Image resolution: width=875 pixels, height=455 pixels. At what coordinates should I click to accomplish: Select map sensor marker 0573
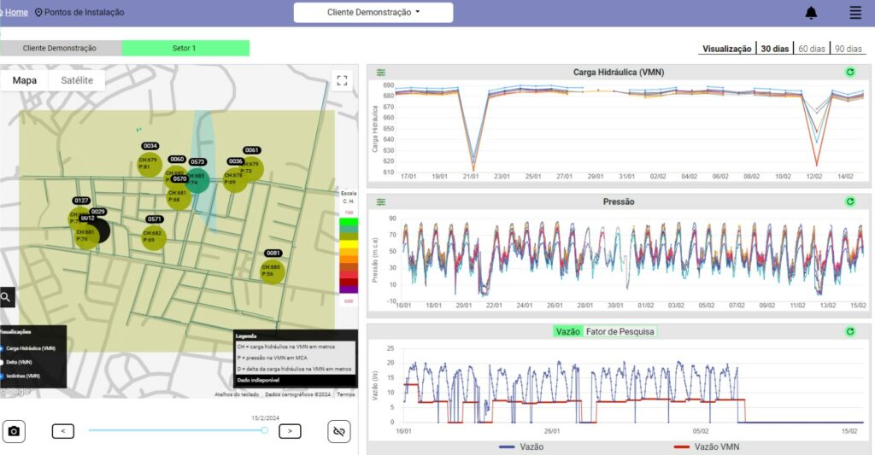(x=197, y=179)
